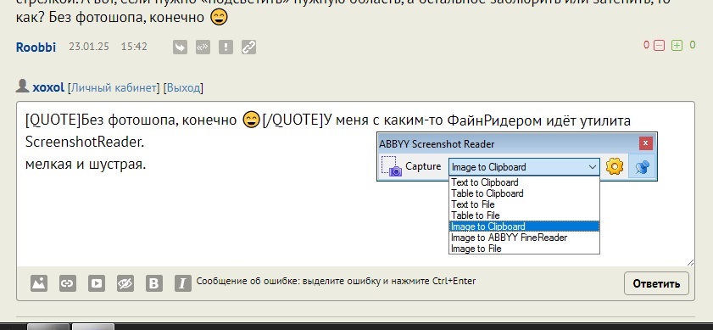Click the quote icon in Roobbi's post
713x330 pixels.
[x=203, y=47]
